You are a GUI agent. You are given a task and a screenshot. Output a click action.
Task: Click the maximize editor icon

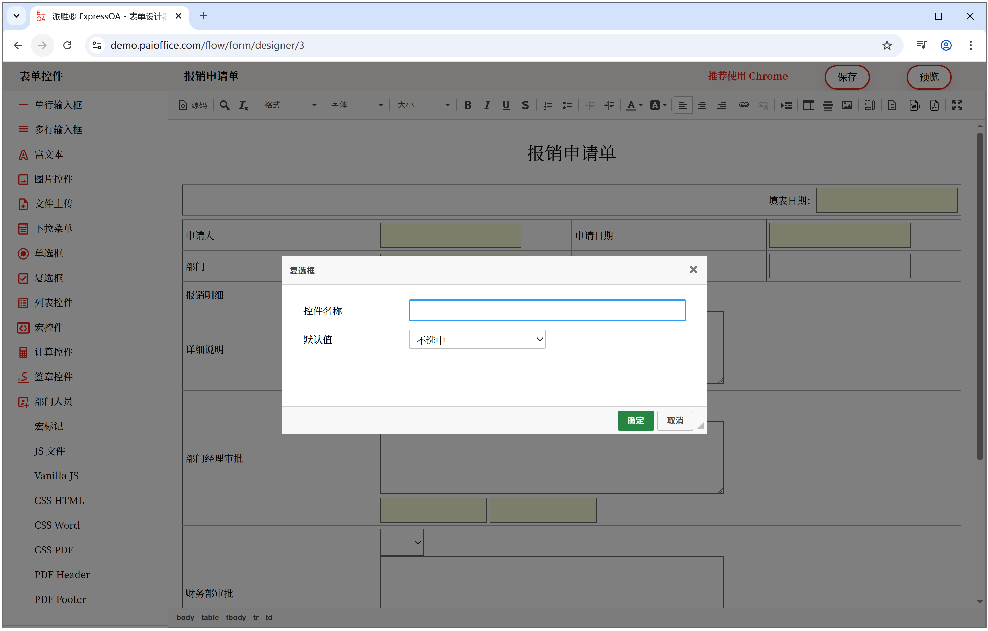tap(956, 105)
